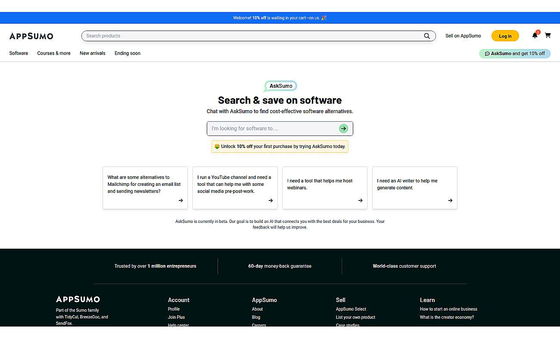
Task: Click the arrow on host webinars card
Action: [360, 200]
